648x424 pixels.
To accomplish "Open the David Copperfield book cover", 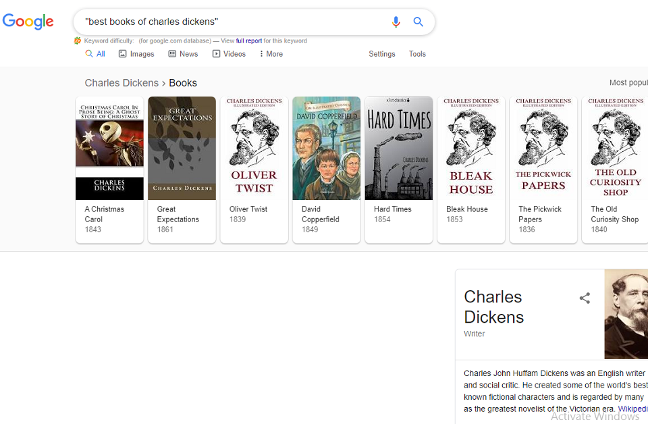I will pos(327,148).
